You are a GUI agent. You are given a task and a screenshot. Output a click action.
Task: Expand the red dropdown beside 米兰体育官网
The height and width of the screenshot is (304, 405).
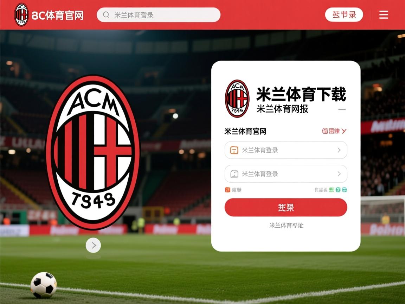(x=334, y=131)
